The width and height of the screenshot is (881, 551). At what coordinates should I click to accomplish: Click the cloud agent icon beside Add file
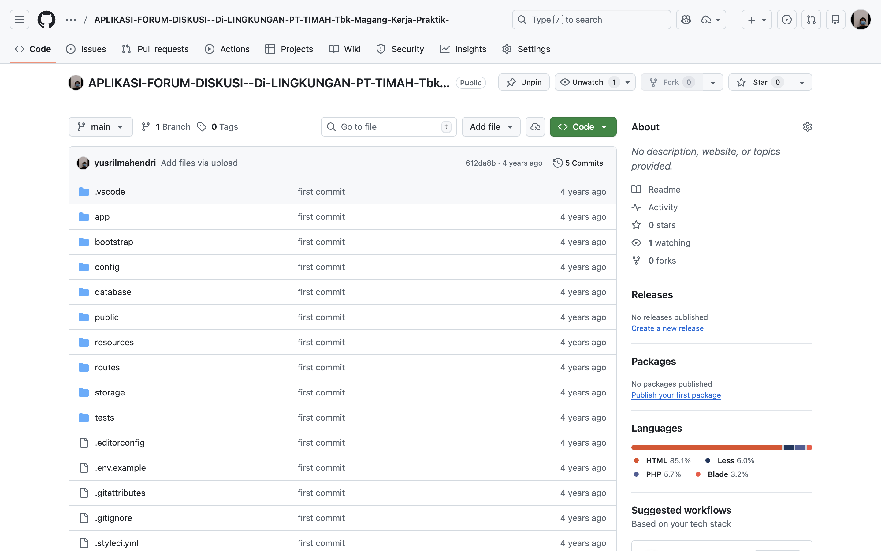tap(535, 127)
